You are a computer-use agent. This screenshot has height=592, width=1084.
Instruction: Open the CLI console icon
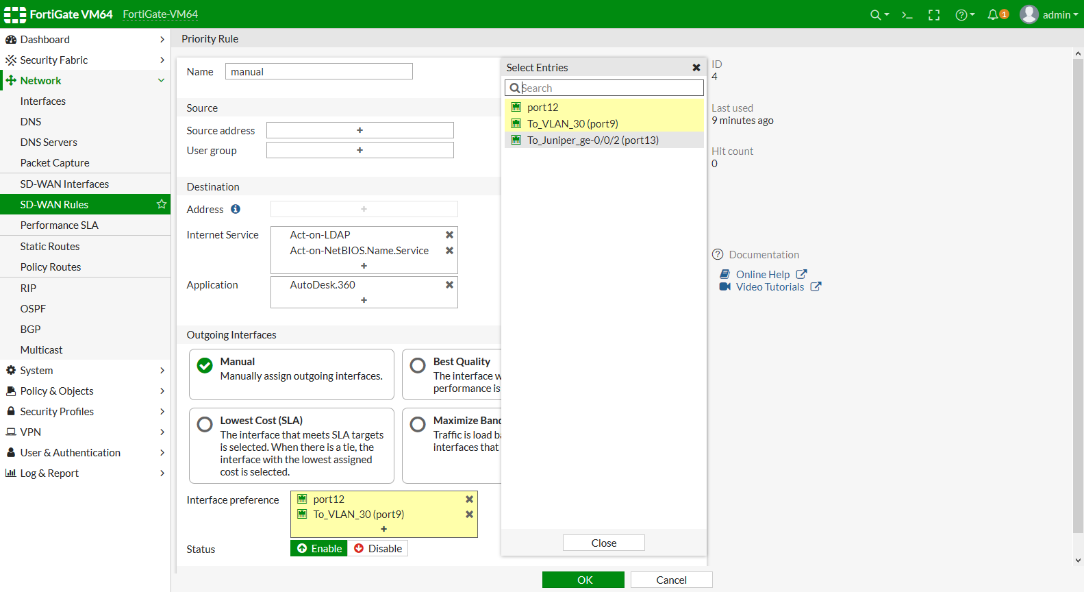[x=907, y=15]
